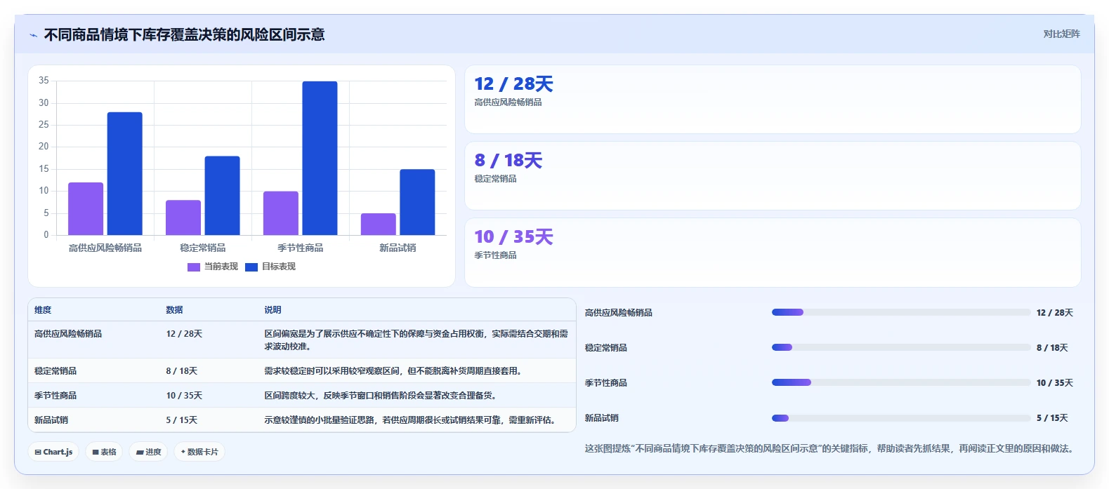Click the purple bar for 高供应风险畅销品
1109x489 pixels.
tap(86, 208)
